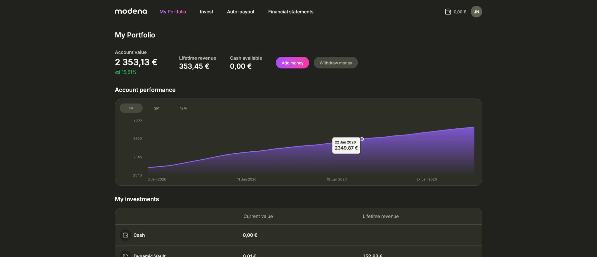597x257 pixels.
Task: Click the Cash row wallet icon
Action: click(125, 235)
